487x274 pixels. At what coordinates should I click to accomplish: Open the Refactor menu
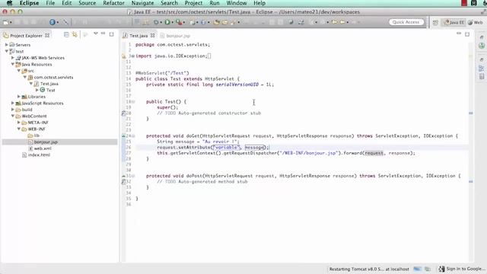(113, 3)
